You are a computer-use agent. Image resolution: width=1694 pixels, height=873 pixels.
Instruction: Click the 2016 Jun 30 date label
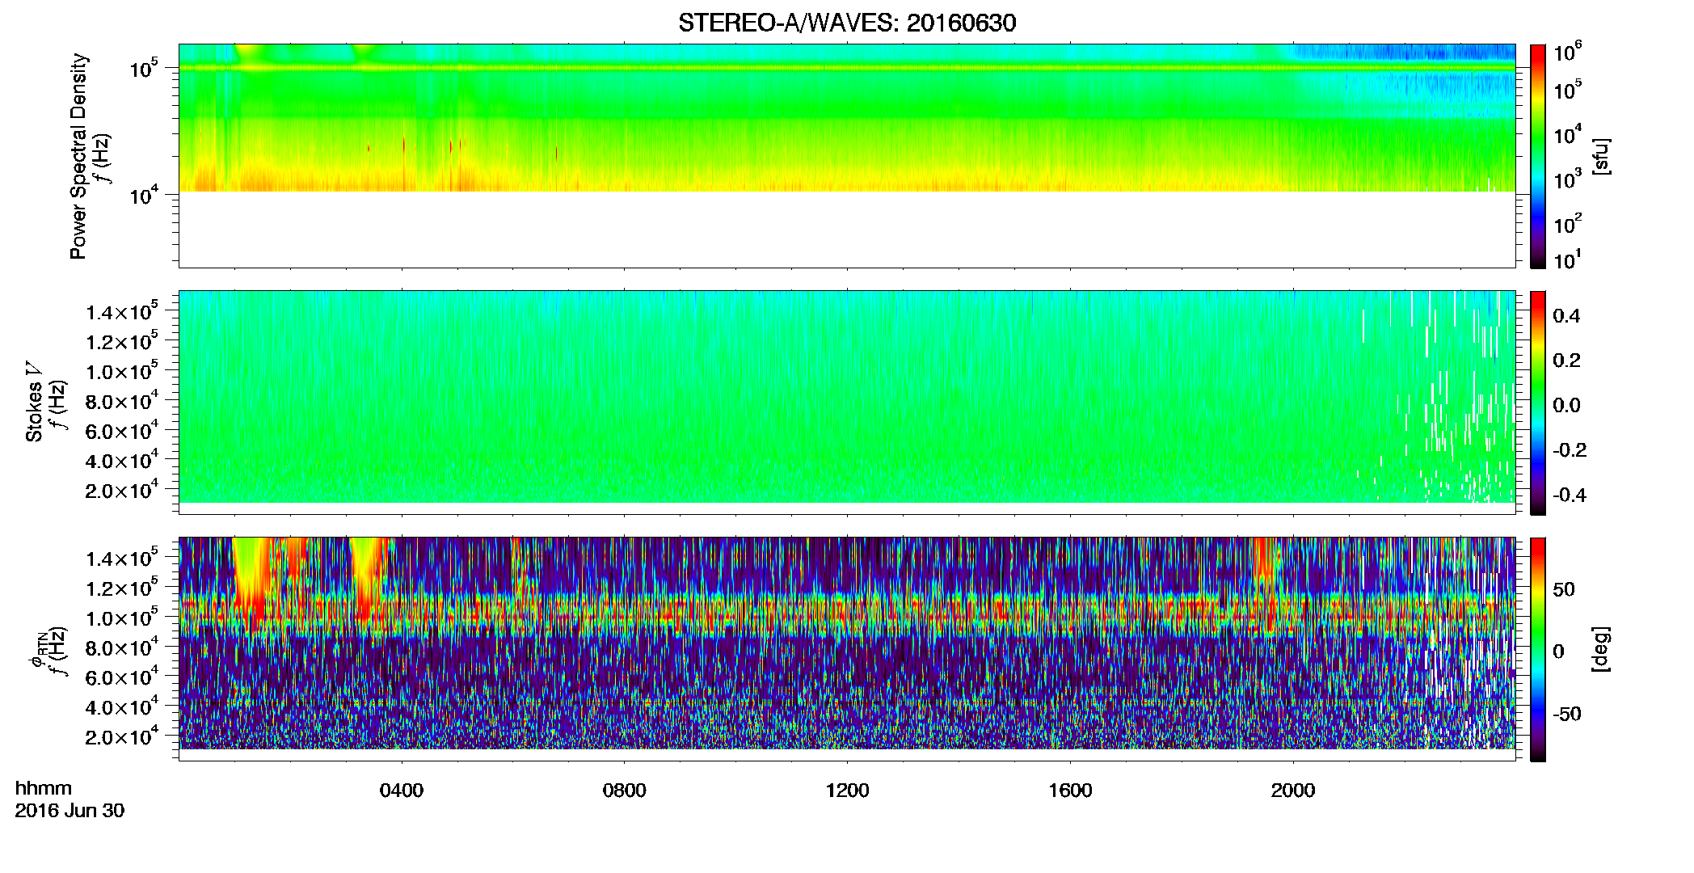coord(70,811)
